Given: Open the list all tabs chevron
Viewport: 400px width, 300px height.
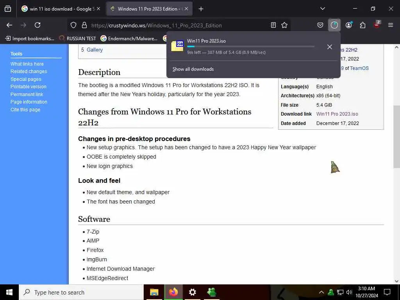Looking at the screenshot, I should [x=322, y=9].
